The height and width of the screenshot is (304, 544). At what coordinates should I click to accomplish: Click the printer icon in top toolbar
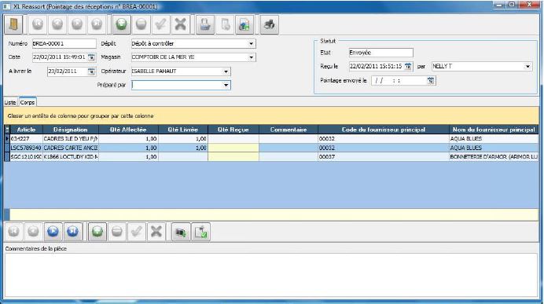269,24
